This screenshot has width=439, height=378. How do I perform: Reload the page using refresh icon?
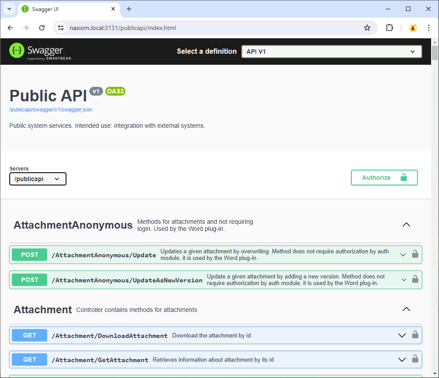tap(42, 28)
